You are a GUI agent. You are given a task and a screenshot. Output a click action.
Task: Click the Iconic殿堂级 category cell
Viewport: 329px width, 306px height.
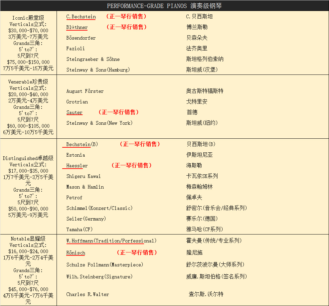pyautogui.click(x=28, y=18)
